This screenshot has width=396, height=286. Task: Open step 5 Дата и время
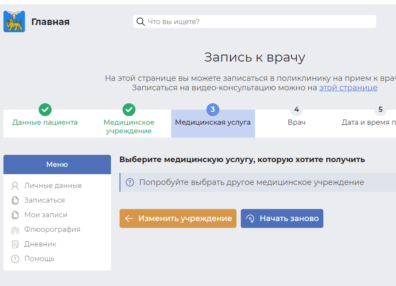point(380,110)
